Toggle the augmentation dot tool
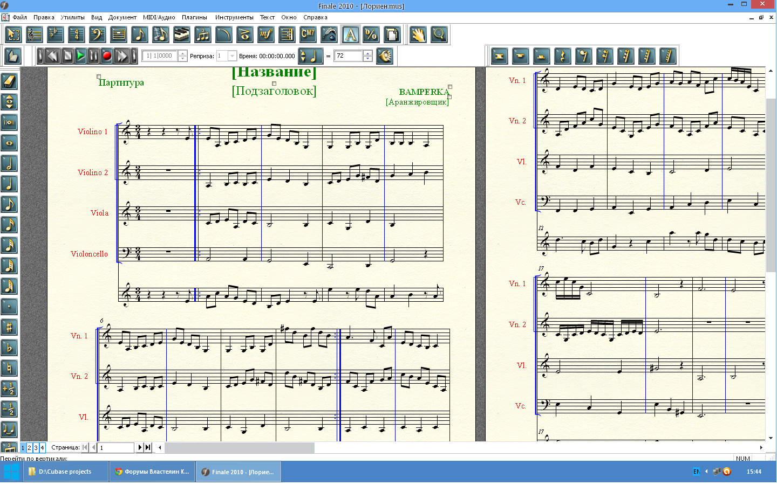This screenshot has height=485, width=777. pyautogui.click(x=9, y=307)
